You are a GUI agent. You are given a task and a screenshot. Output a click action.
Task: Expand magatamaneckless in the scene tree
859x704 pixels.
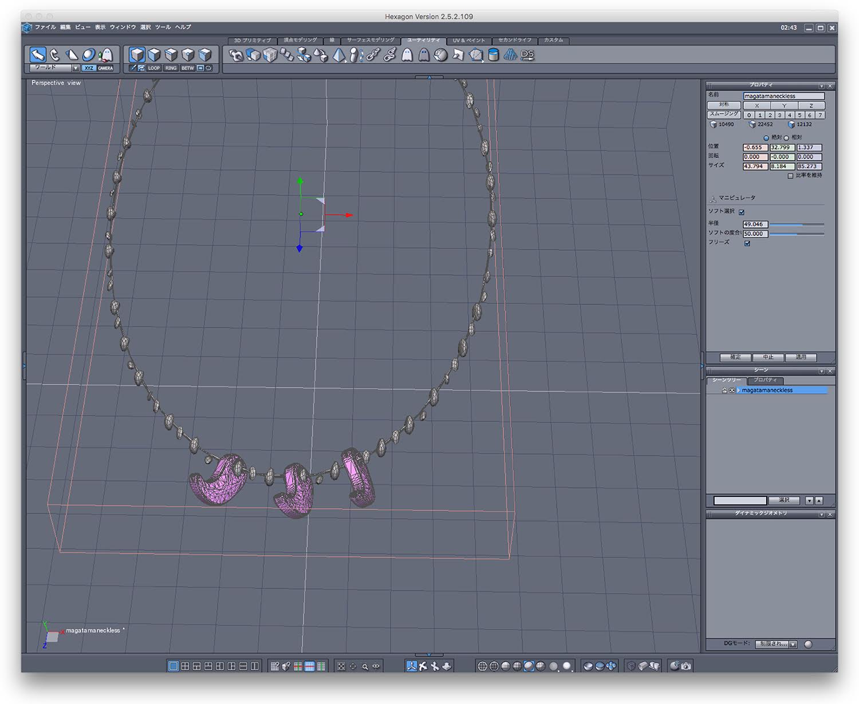pos(739,390)
